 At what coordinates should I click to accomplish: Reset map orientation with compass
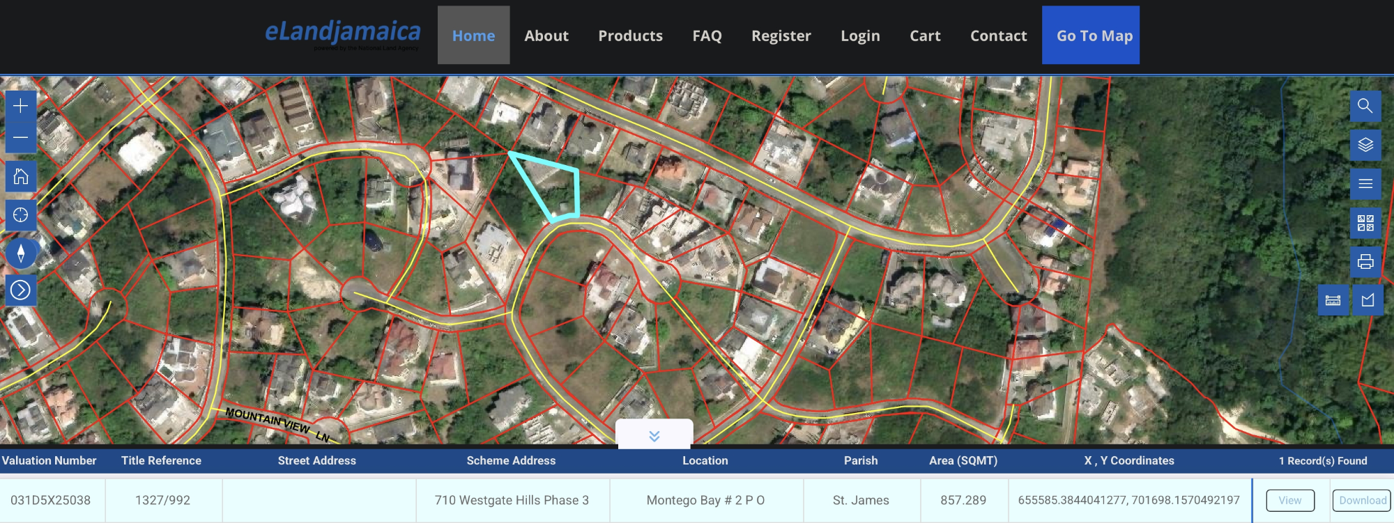(21, 253)
